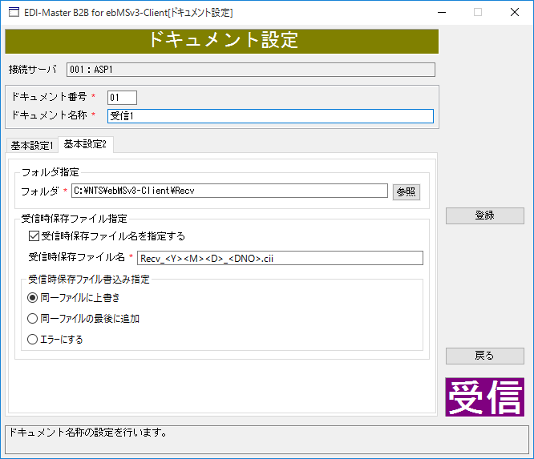The image size is (534, 459).
Task: Click the 登録 register button
Action: click(x=484, y=215)
